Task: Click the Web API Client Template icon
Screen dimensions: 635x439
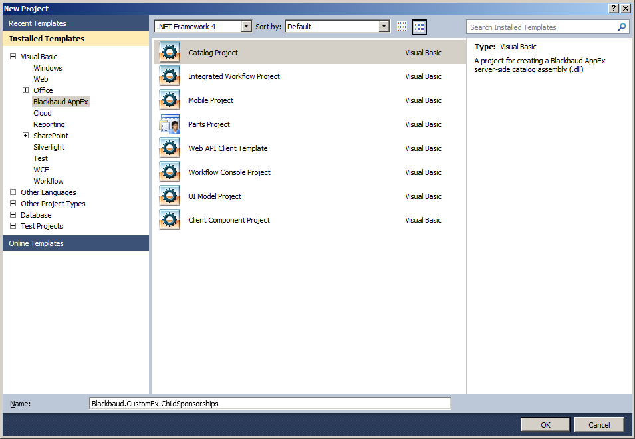Action: 170,148
